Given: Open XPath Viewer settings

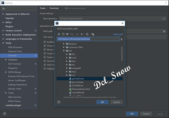Looking at the screenshot, I should (14, 101).
